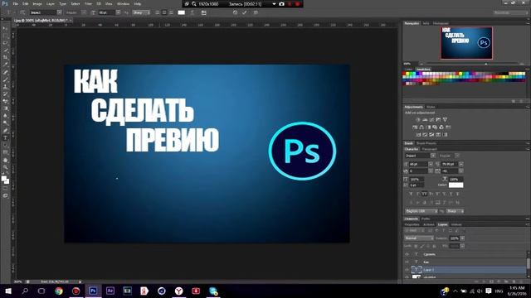Viewport: 531px width, 298px height.
Task: Open the Warp Text dialog
Action: pos(192,12)
